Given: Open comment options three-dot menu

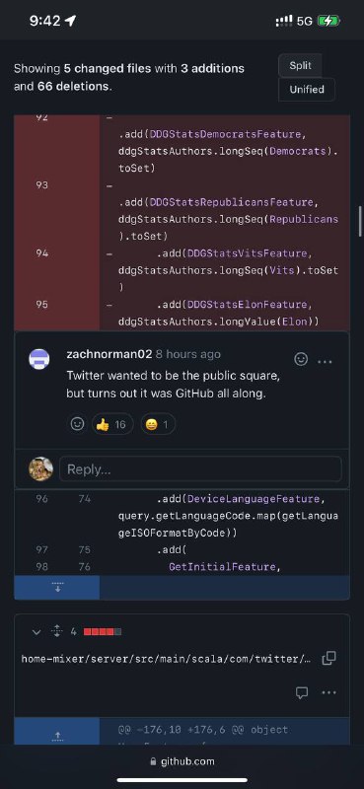Looking at the screenshot, I should click(326, 361).
